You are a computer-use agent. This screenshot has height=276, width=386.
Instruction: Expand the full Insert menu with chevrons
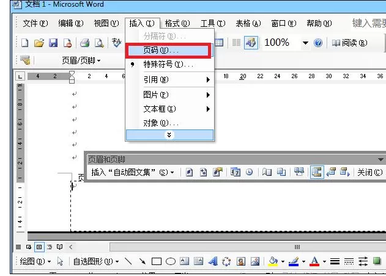(x=169, y=135)
